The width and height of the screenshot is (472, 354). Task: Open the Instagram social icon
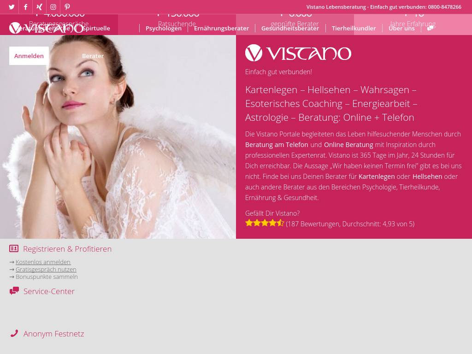pos(53,7)
